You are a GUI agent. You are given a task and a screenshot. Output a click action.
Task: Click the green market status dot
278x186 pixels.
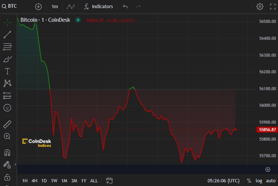click(78, 20)
